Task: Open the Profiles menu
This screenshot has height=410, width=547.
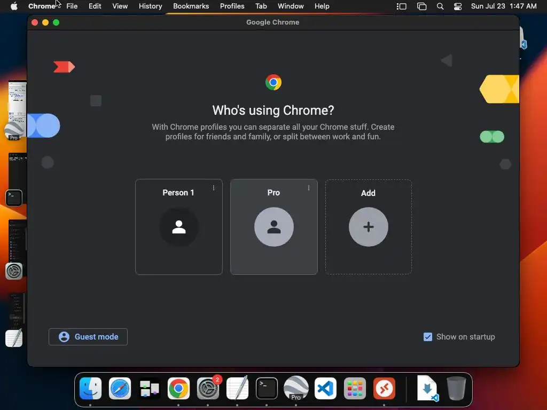Action: (232, 6)
